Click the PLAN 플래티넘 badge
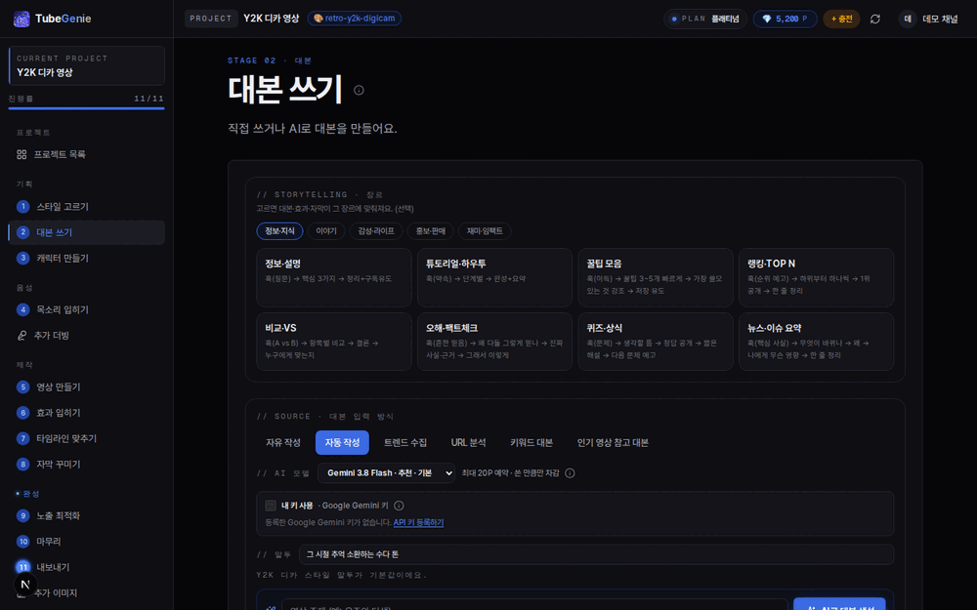Screen dimensions: 977x610 (705, 19)
